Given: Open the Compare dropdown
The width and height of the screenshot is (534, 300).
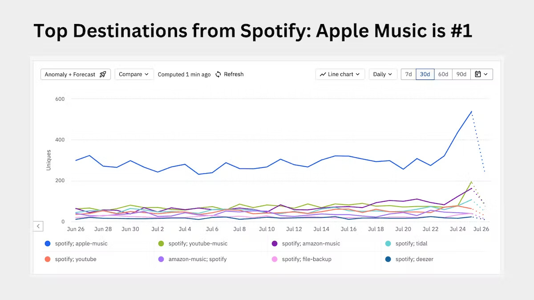Looking at the screenshot, I should pos(134,74).
